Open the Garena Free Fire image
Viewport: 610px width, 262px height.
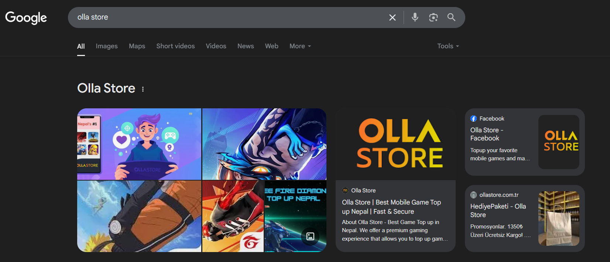pos(233,216)
